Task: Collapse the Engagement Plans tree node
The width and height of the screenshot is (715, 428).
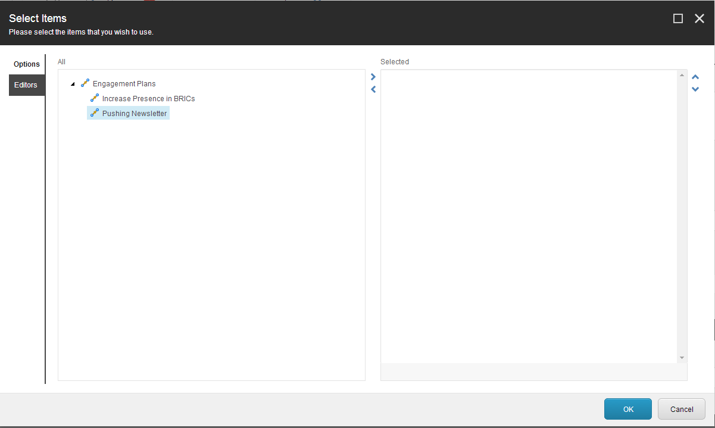Action: point(73,83)
